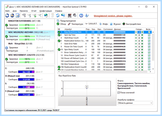Click the blue info bubble toolbar icon
Image resolution: width=162 pixels, height=116 pixels.
(86, 16)
